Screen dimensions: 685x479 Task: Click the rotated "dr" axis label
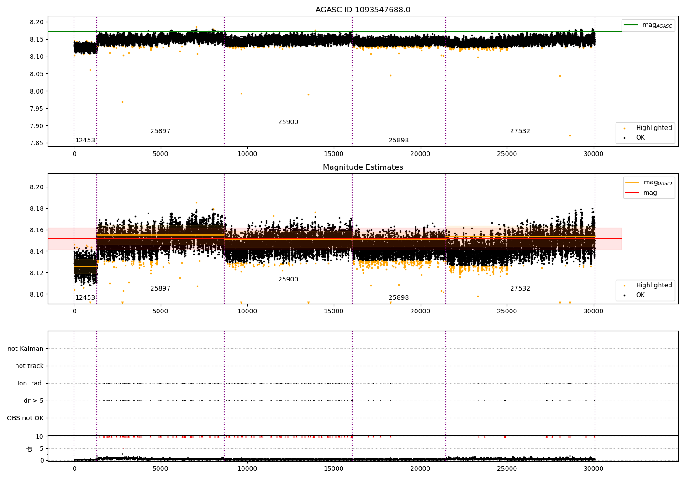point(30,448)
